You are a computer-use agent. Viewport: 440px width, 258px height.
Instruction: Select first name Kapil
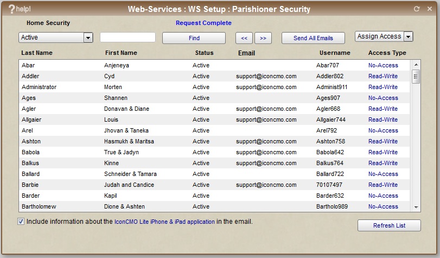tap(111, 196)
